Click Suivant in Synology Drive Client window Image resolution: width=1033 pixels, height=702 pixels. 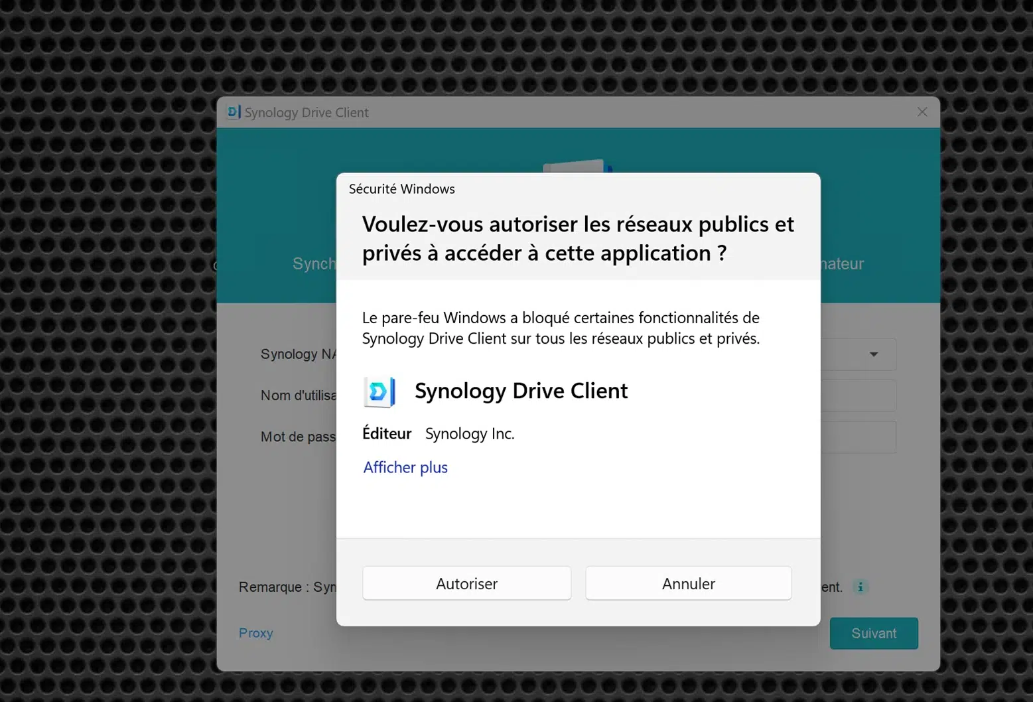(x=874, y=633)
